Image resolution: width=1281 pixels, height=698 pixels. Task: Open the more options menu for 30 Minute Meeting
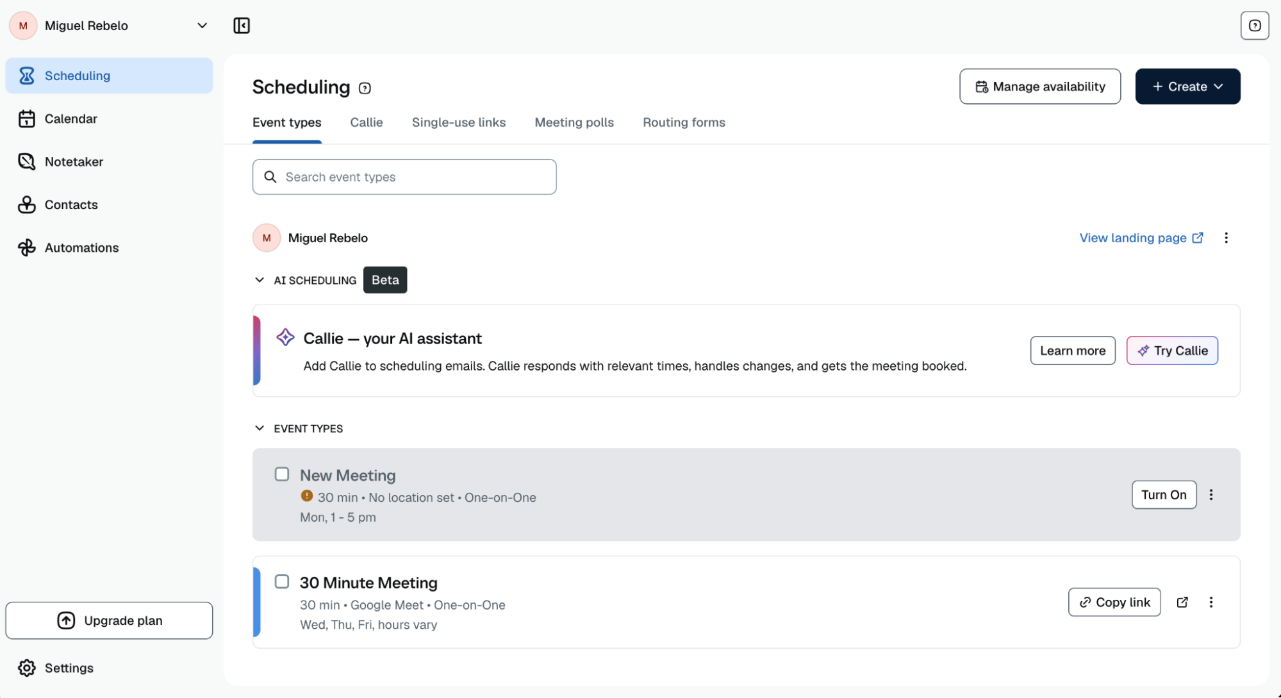pos(1211,602)
